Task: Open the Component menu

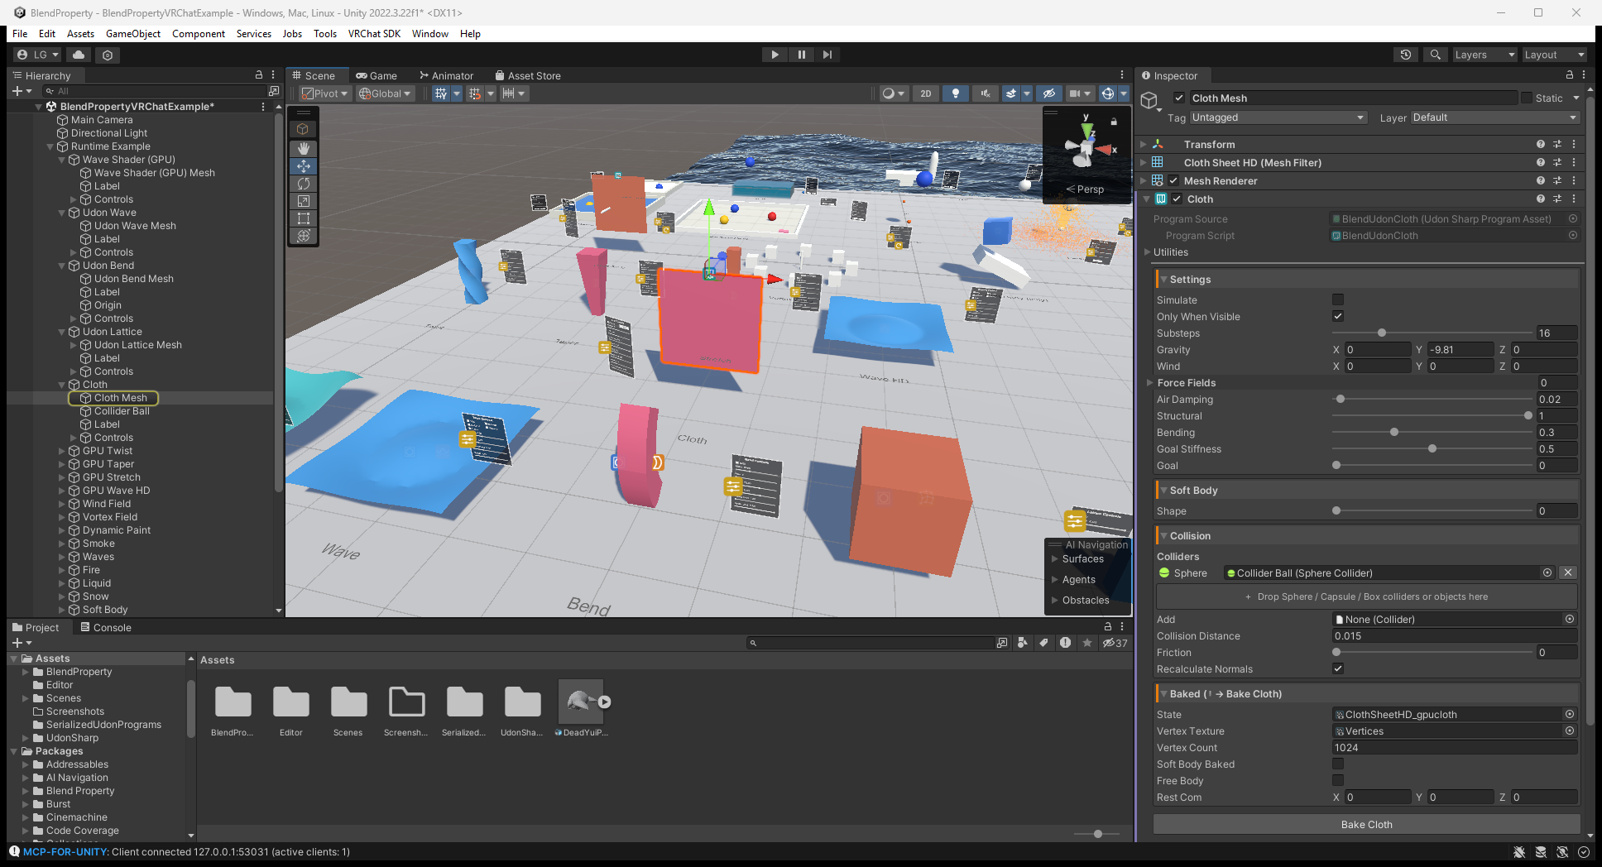Action: tap(199, 34)
